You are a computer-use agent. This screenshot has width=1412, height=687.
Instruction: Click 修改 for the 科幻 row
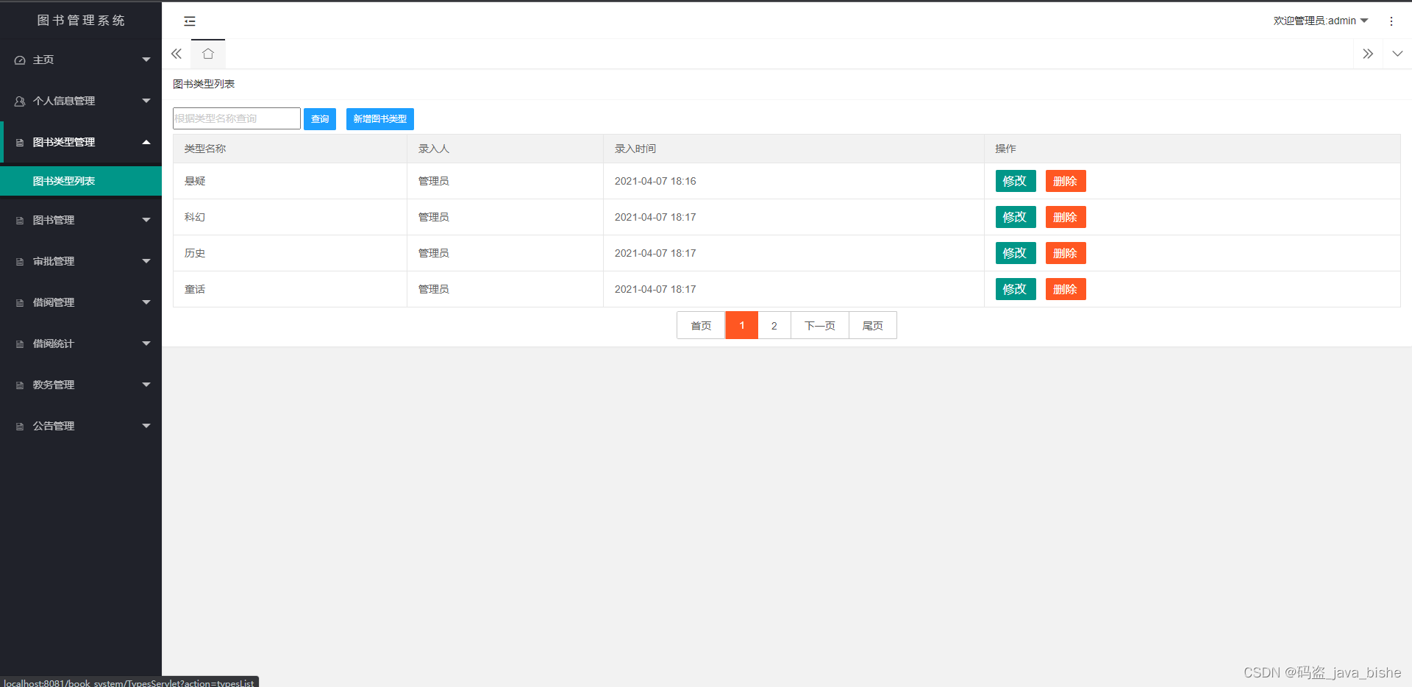coord(1016,217)
